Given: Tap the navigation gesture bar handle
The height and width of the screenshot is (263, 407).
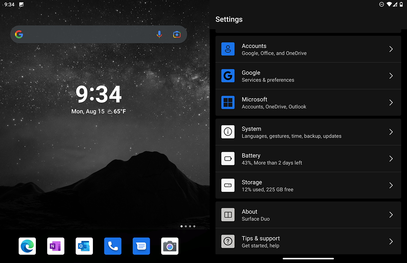Looking at the screenshot, I should (308, 259).
